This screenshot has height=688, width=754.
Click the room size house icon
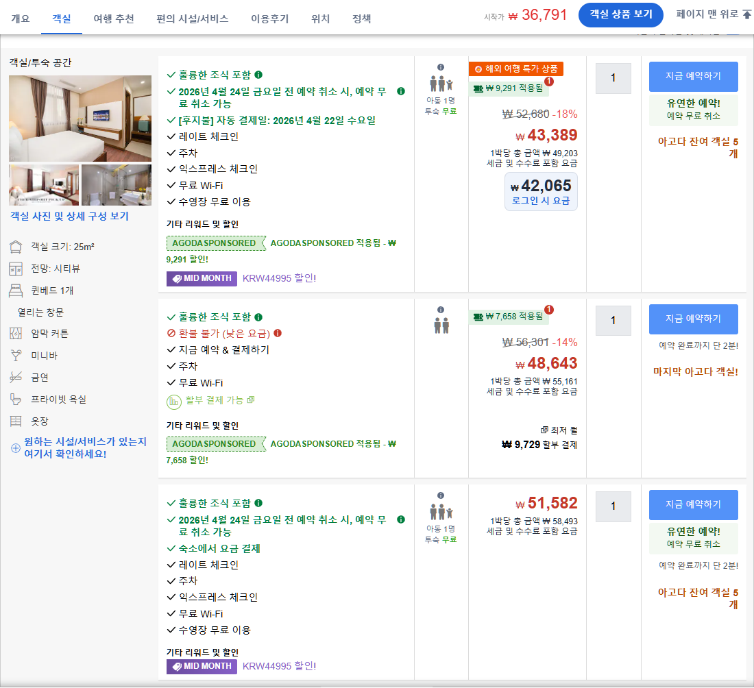pyautogui.click(x=16, y=247)
